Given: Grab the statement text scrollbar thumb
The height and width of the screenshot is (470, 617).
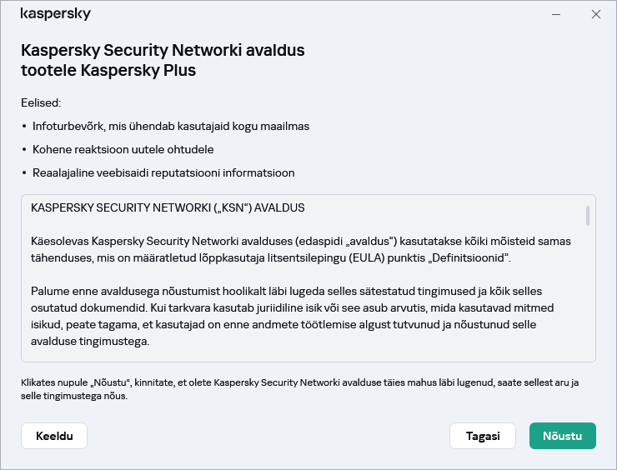Looking at the screenshot, I should [x=588, y=216].
